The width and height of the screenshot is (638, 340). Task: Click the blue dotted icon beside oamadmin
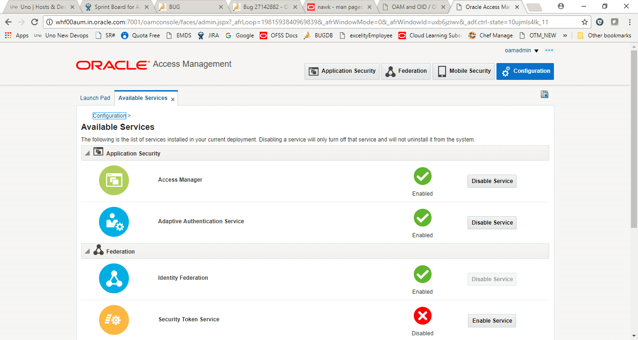pyautogui.click(x=549, y=50)
